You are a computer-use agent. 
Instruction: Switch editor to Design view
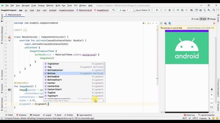coord(212,19)
